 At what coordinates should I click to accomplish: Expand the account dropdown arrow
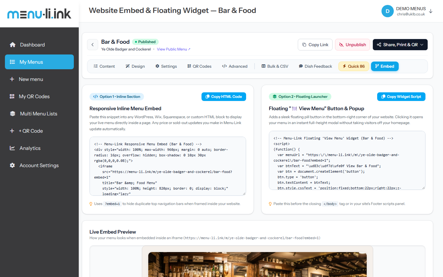431,11
